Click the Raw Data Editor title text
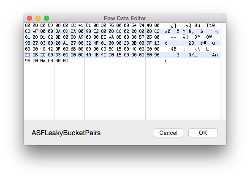The height and width of the screenshot is (179, 250). click(125, 18)
